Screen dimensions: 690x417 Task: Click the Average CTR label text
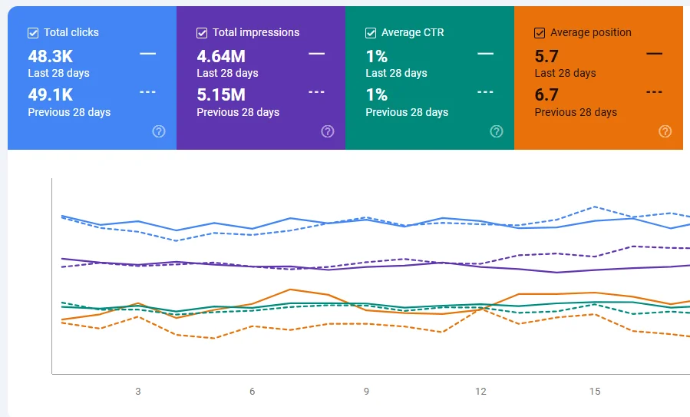(x=412, y=32)
